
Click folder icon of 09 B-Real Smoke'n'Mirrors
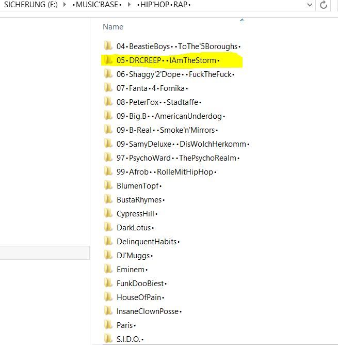[x=108, y=129]
